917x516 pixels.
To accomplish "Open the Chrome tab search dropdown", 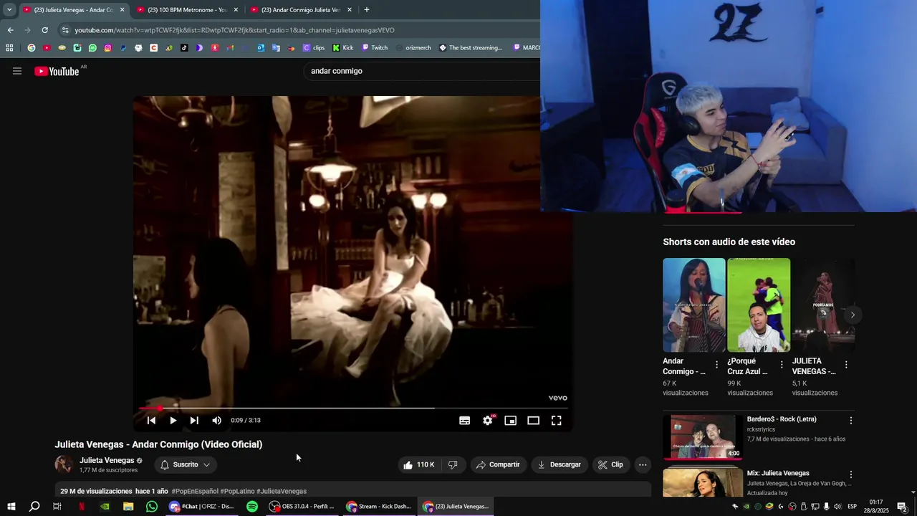I will (x=9, y=10).
